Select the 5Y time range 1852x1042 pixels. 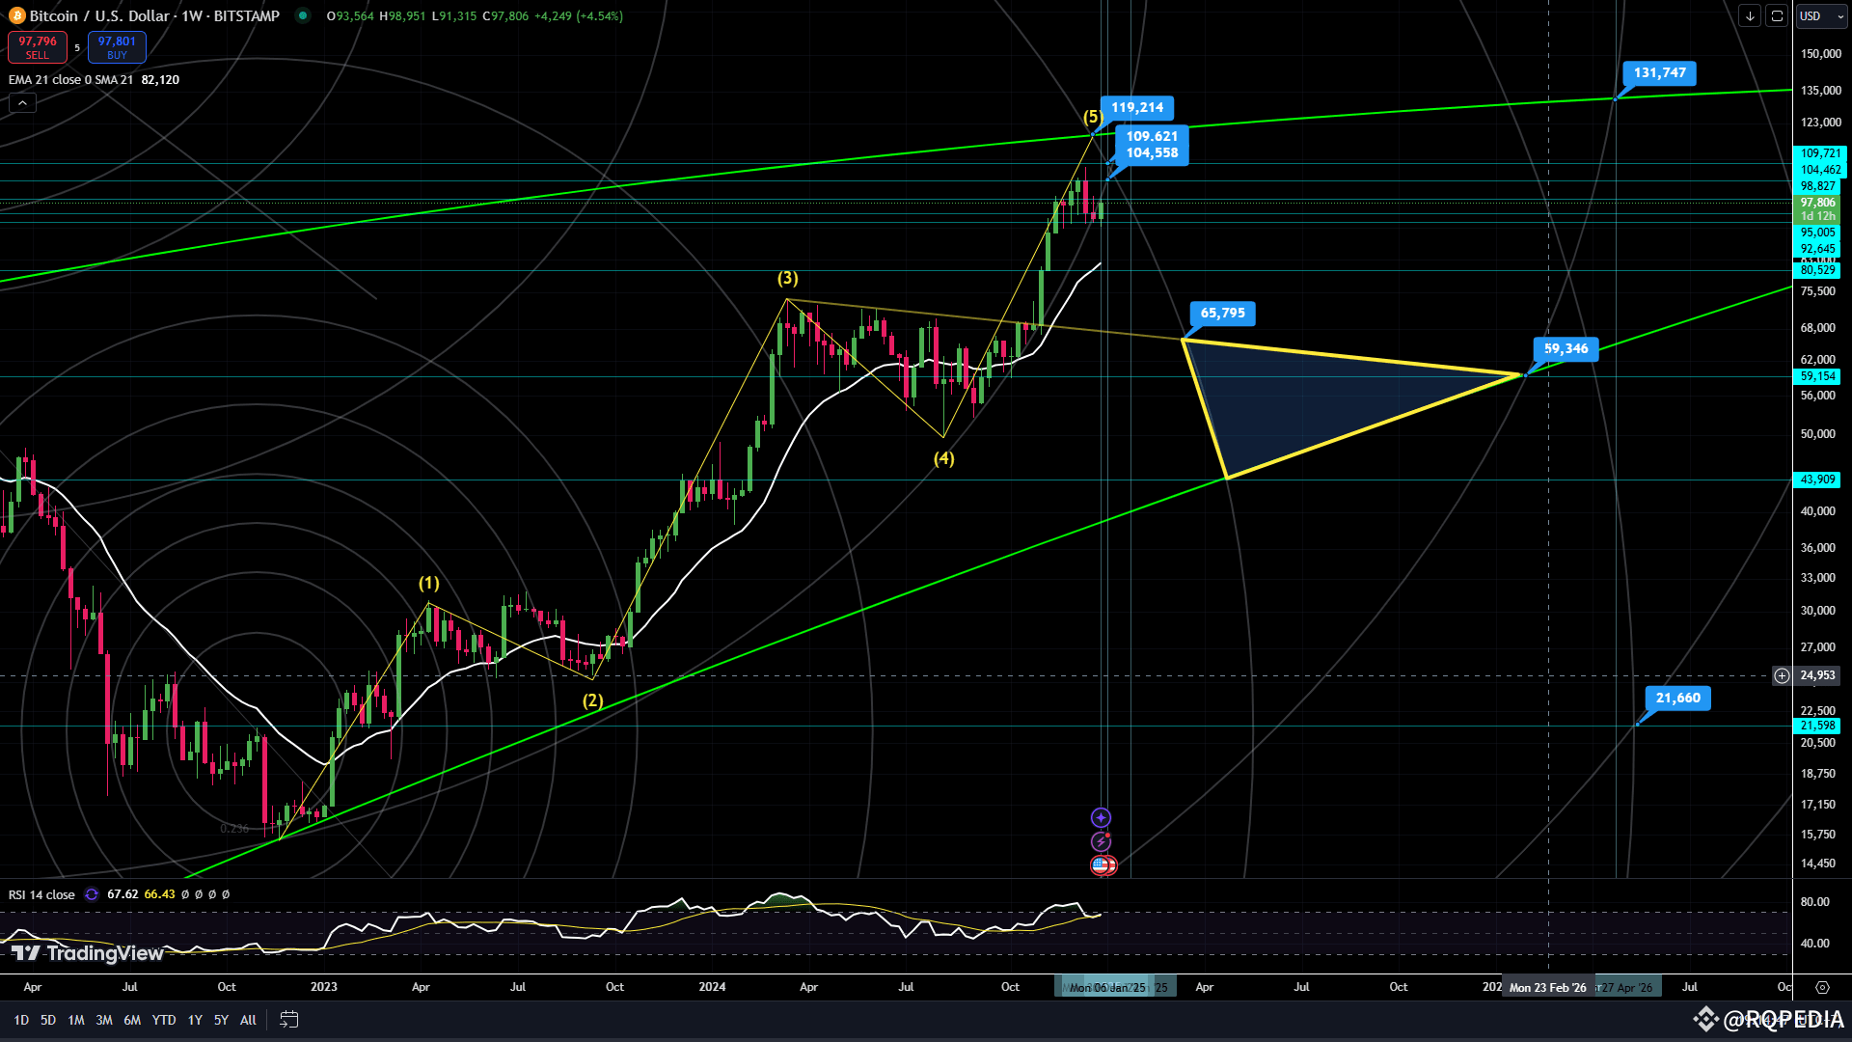click(x=221, y=1020)
